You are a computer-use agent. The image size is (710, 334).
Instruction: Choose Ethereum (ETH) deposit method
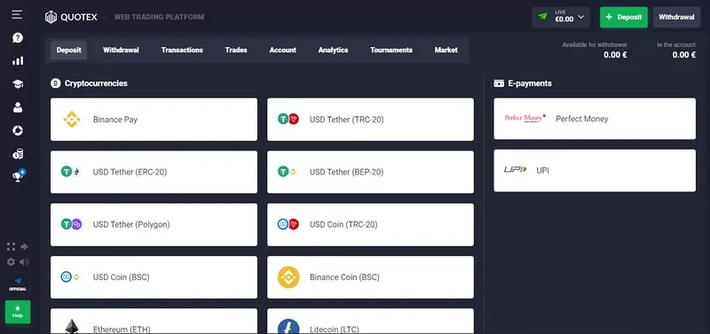(154, 322)
